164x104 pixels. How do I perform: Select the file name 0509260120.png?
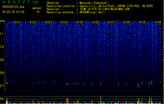pos(13,7)
